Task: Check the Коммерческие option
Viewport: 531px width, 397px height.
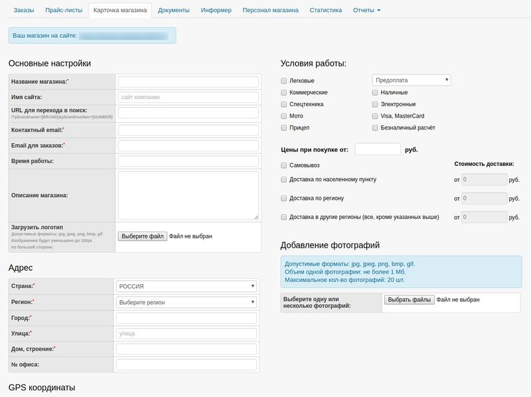Action: pos(284,92)
